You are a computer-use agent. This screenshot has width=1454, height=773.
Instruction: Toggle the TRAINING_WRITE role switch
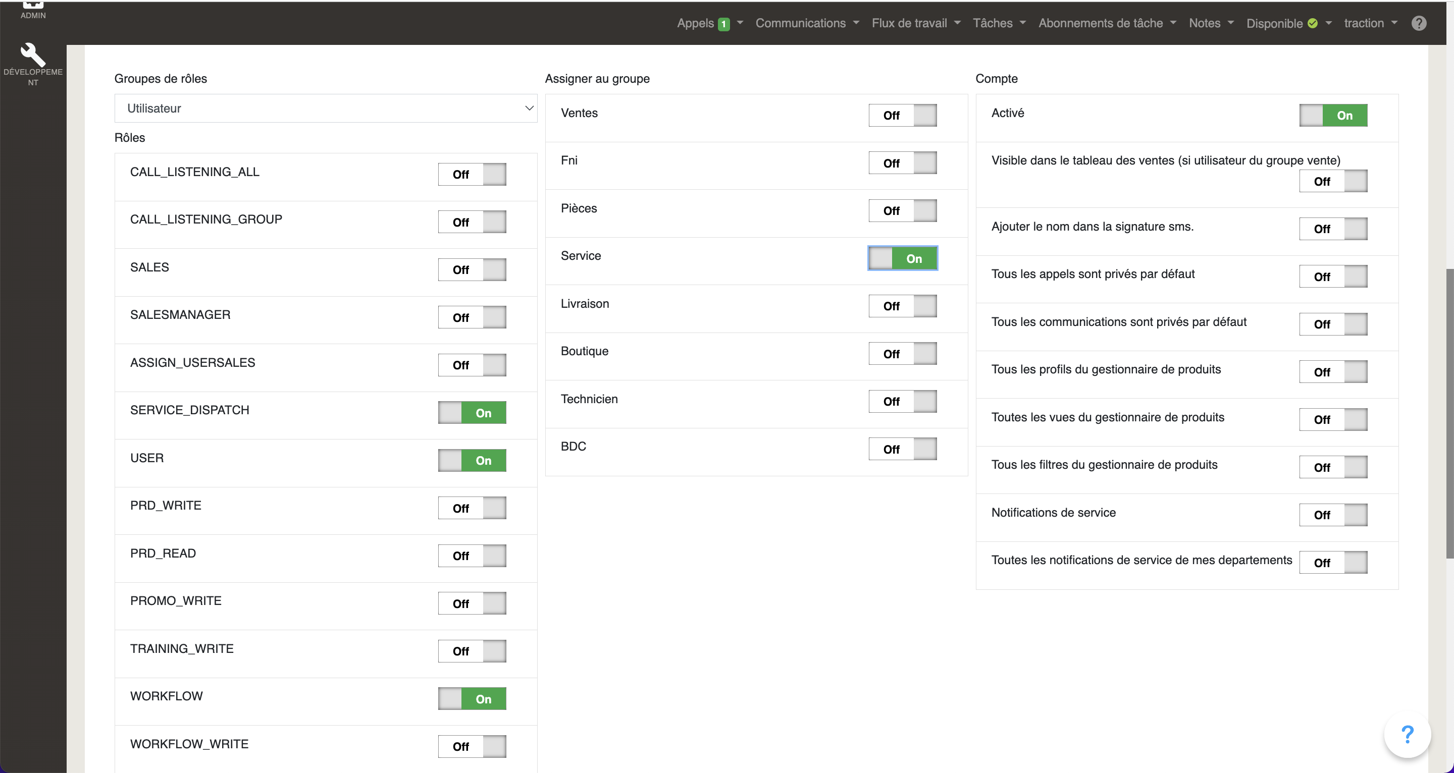[472, 651]
